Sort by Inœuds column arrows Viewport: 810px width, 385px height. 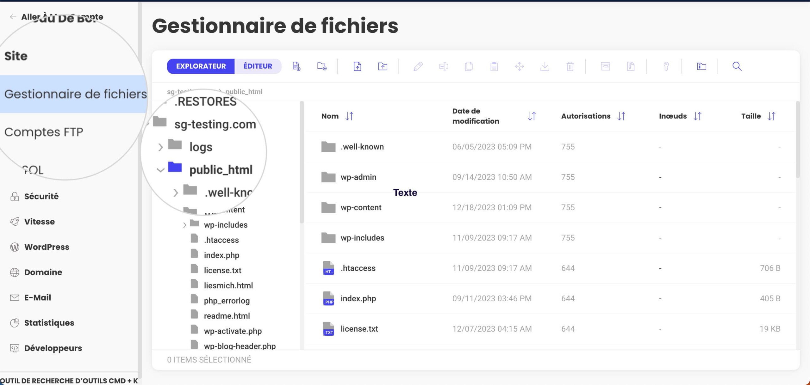[698, 116]
